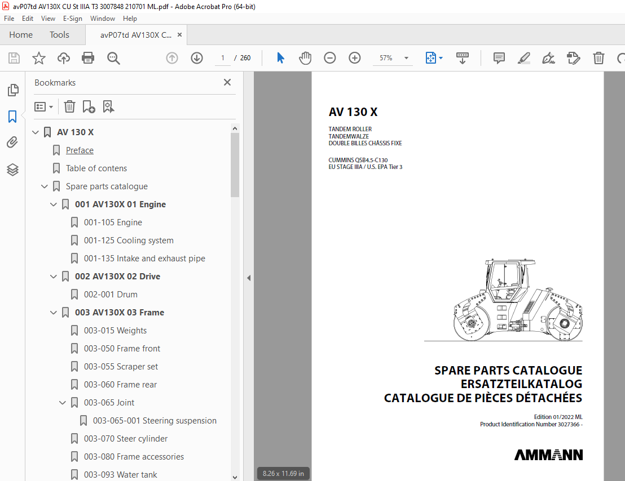
Task: Collapse navigation pane with side arrow
Action: click(x=249, y=278)
